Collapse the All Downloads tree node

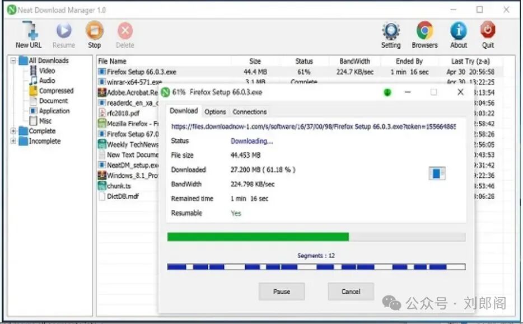click(x=13, y=60)
